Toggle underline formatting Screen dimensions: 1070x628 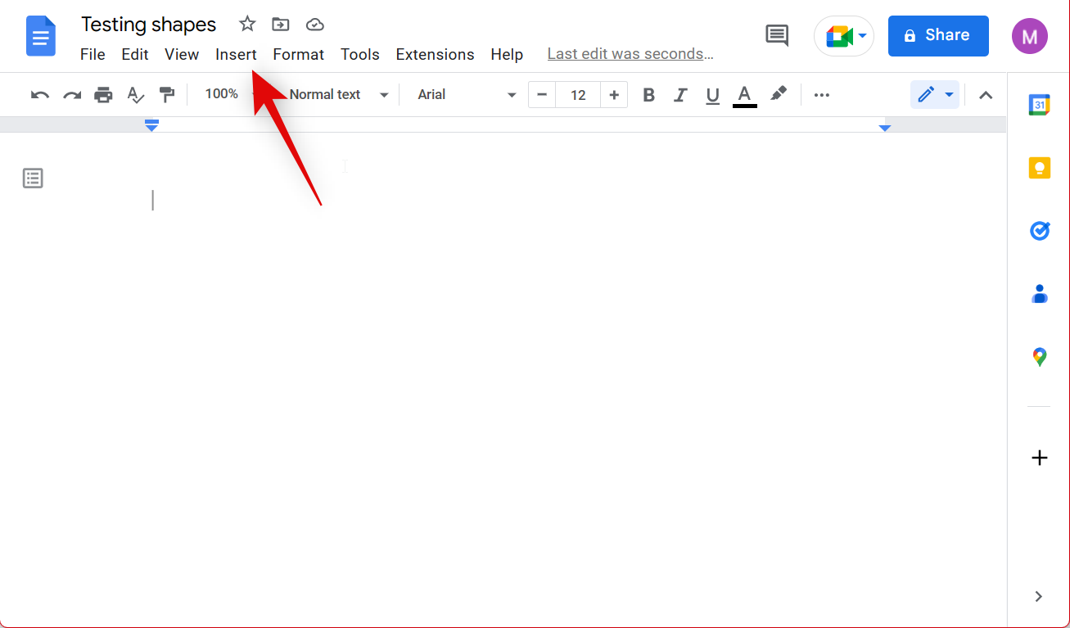[x=712, y=95]
